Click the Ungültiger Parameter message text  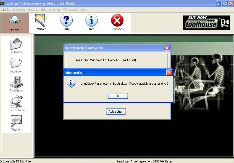pos(125,84)
